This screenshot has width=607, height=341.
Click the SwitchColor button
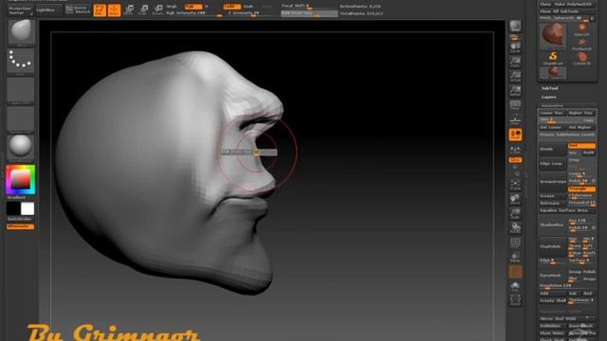tap(20, 219)
